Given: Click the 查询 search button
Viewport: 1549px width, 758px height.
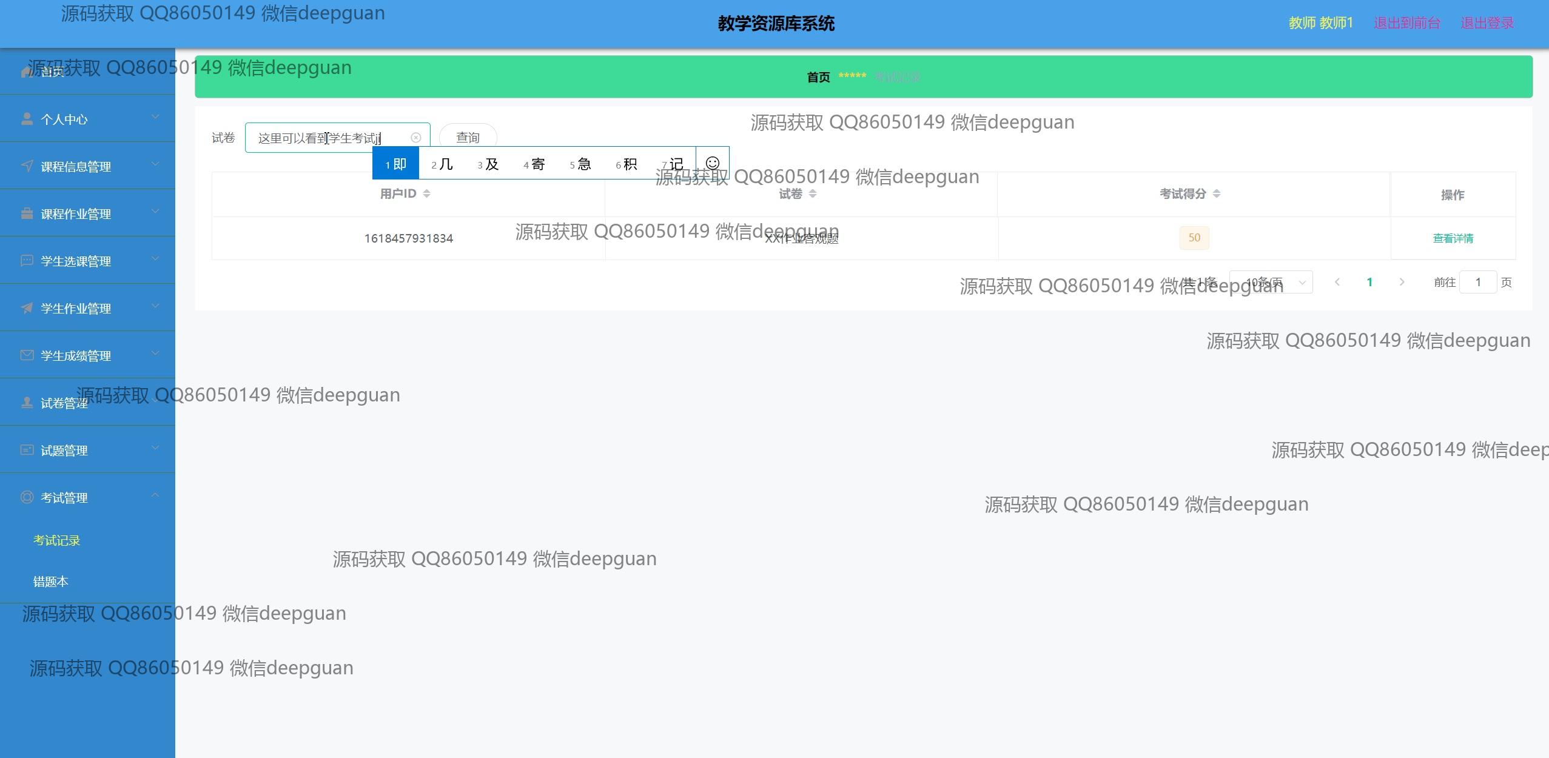Looking at the screenshot, I should (x=468, y=137).
